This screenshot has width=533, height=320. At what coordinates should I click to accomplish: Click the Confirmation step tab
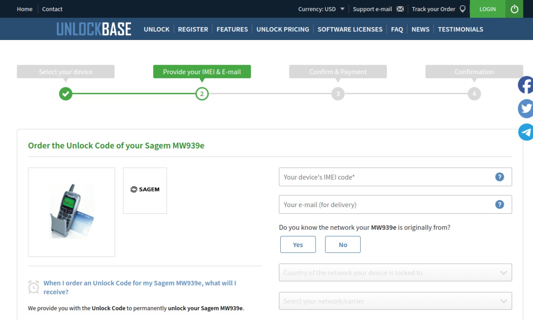pos(474,72)
